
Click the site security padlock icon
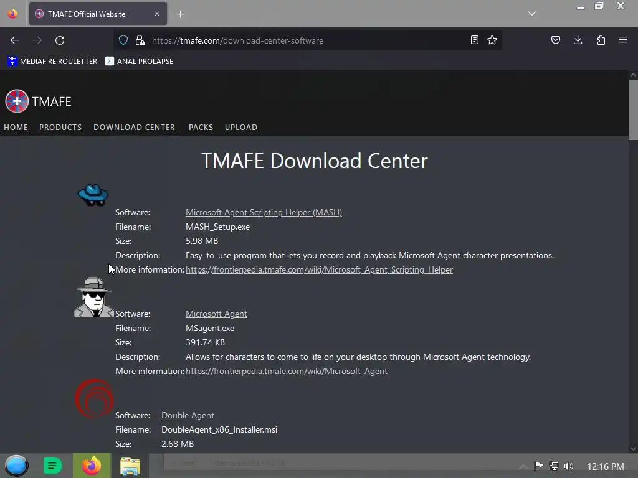point(140,40)
